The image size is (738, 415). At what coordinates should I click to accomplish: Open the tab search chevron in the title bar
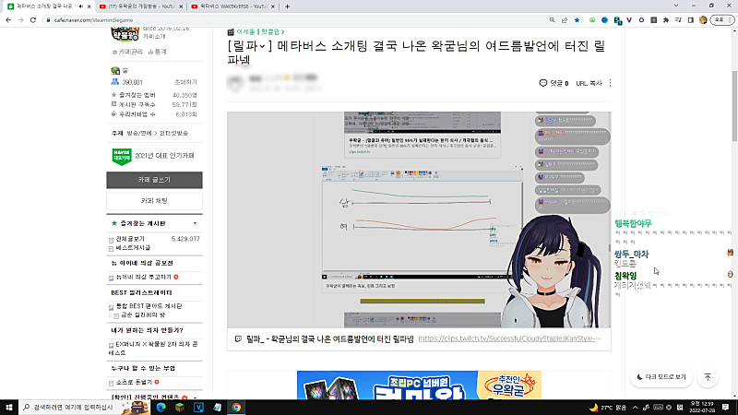pyautogui.click(x=676, y=6)
